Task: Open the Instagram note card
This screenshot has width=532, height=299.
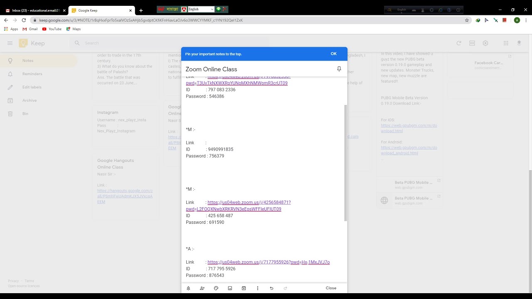Action: tap(126, 127)
